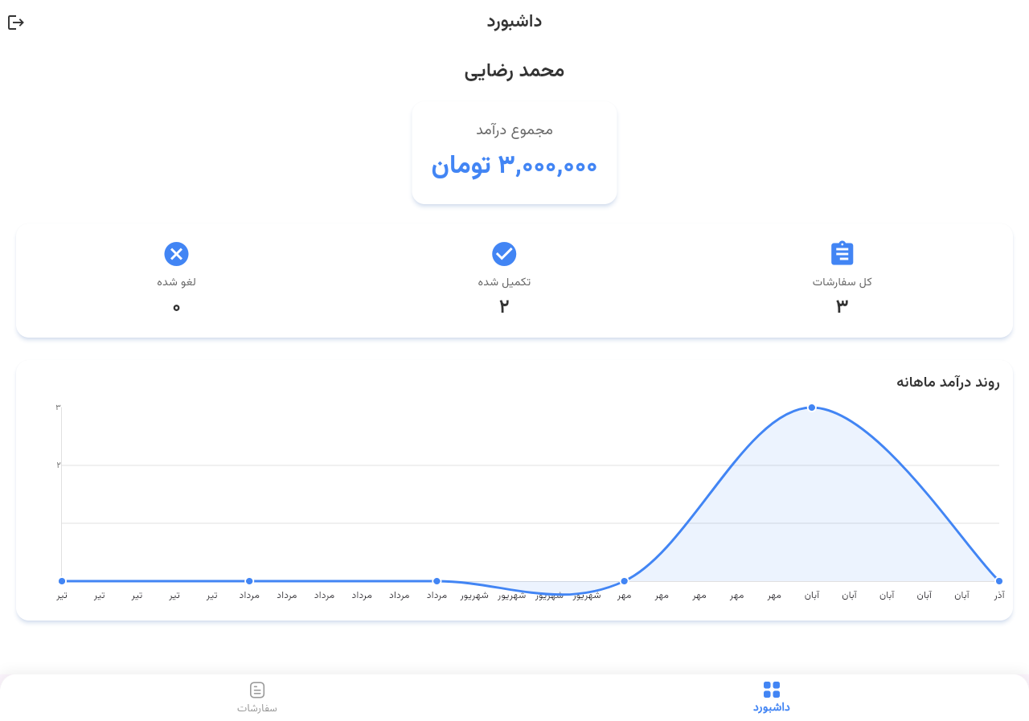Click the total income card مجموع درآمد
1029x721 pixels.
[x=514, y=129]
